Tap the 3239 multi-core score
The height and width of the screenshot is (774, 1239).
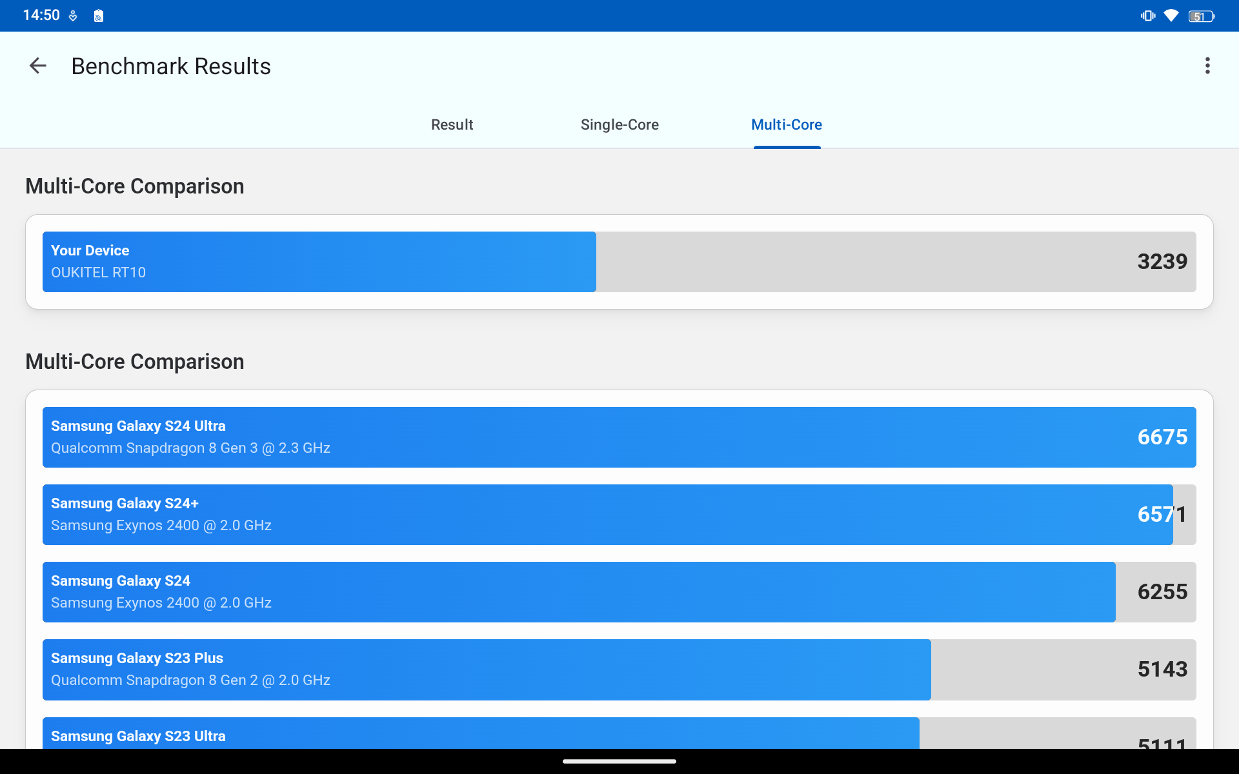click(x=1162, y=262)
